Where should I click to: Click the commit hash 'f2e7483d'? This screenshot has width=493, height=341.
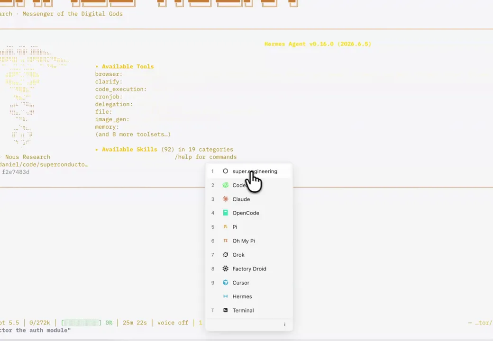tap(15, 172)
